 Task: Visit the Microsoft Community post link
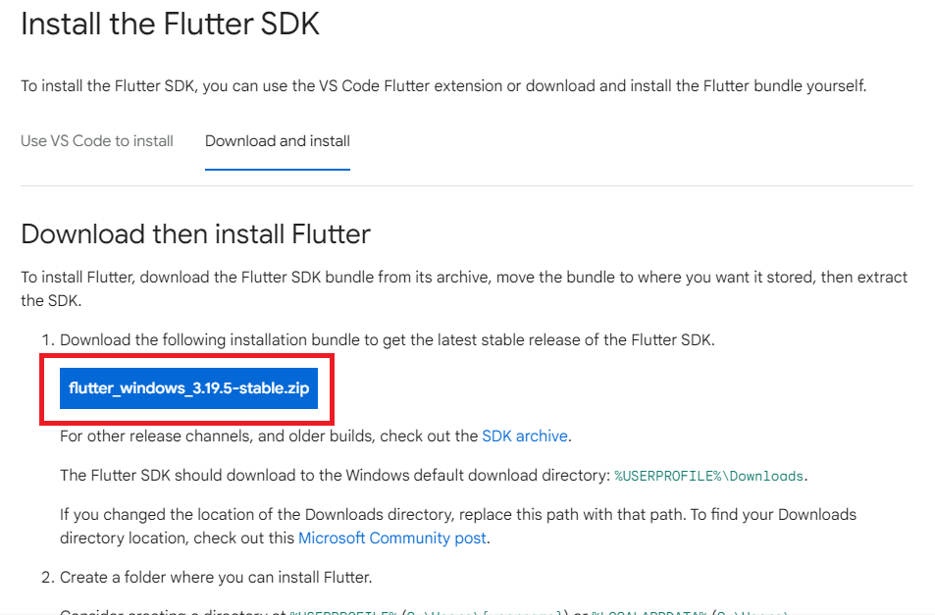click(391, 538)
